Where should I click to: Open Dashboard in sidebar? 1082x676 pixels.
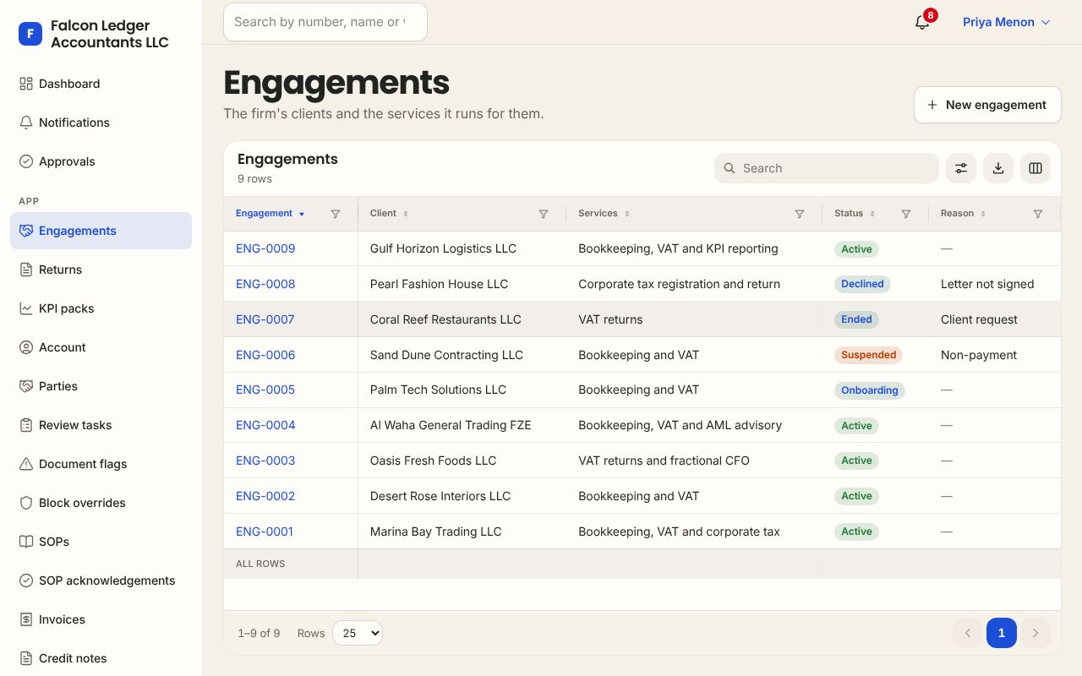click(x=101, y=84)
